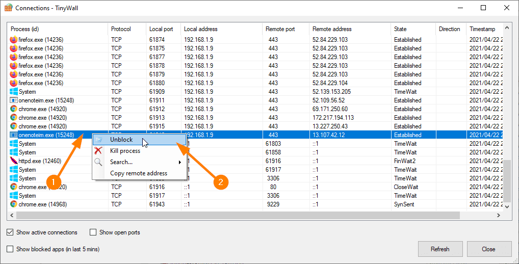Click the Unblock folder icon in context menu

coord(98,140)
